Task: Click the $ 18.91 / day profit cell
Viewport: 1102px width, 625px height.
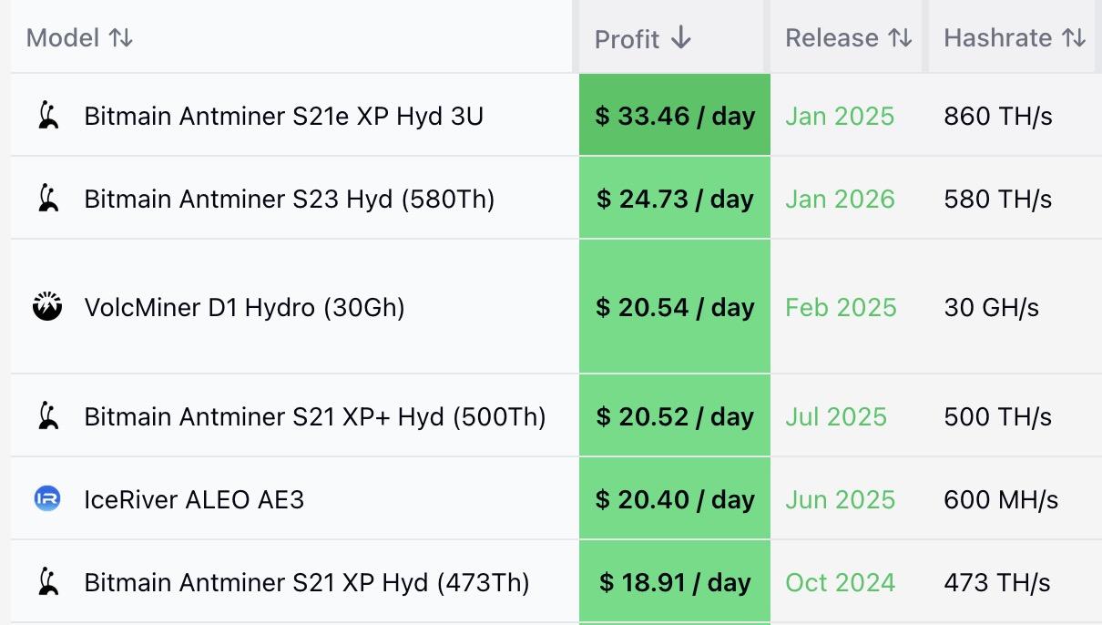Action: click(x=675, y=583)
